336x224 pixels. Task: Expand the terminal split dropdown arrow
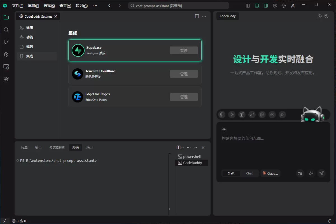click(183, 148)
